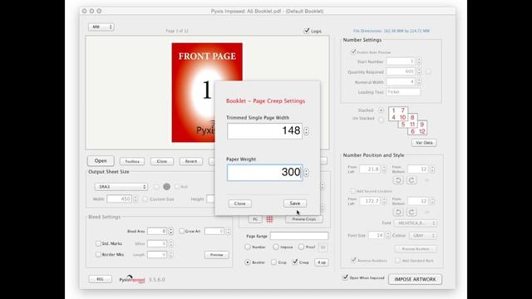The image size is (532, 299).
Task: Click the Preview button in Bleed Settings
Action: (x=216, y=255)
